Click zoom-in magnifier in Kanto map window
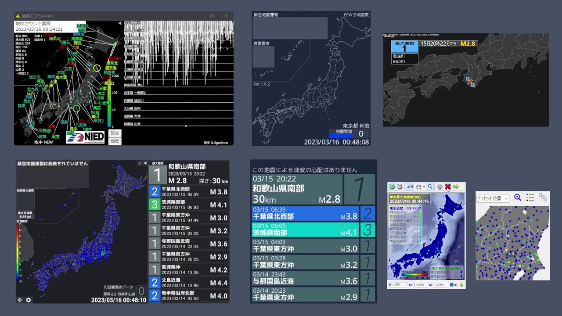 [x=518, y=197]
